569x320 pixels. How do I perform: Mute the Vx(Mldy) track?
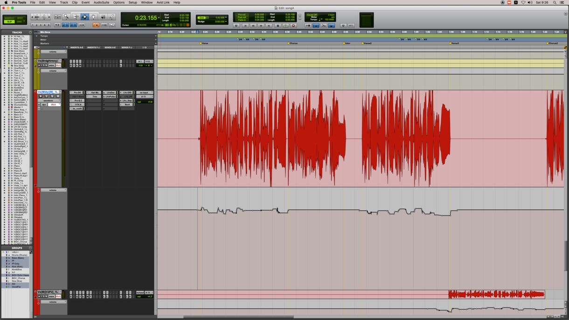coord(58,96)
